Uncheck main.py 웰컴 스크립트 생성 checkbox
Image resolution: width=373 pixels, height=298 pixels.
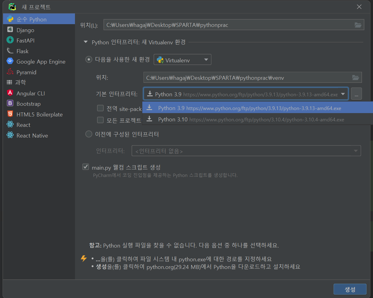[x=86, y=167]
